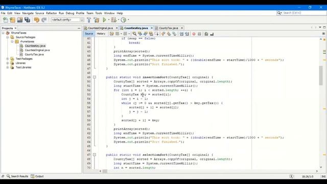Click the New File toolbar icon
Viewport: 327px width, 184px height.
point(6,20)
